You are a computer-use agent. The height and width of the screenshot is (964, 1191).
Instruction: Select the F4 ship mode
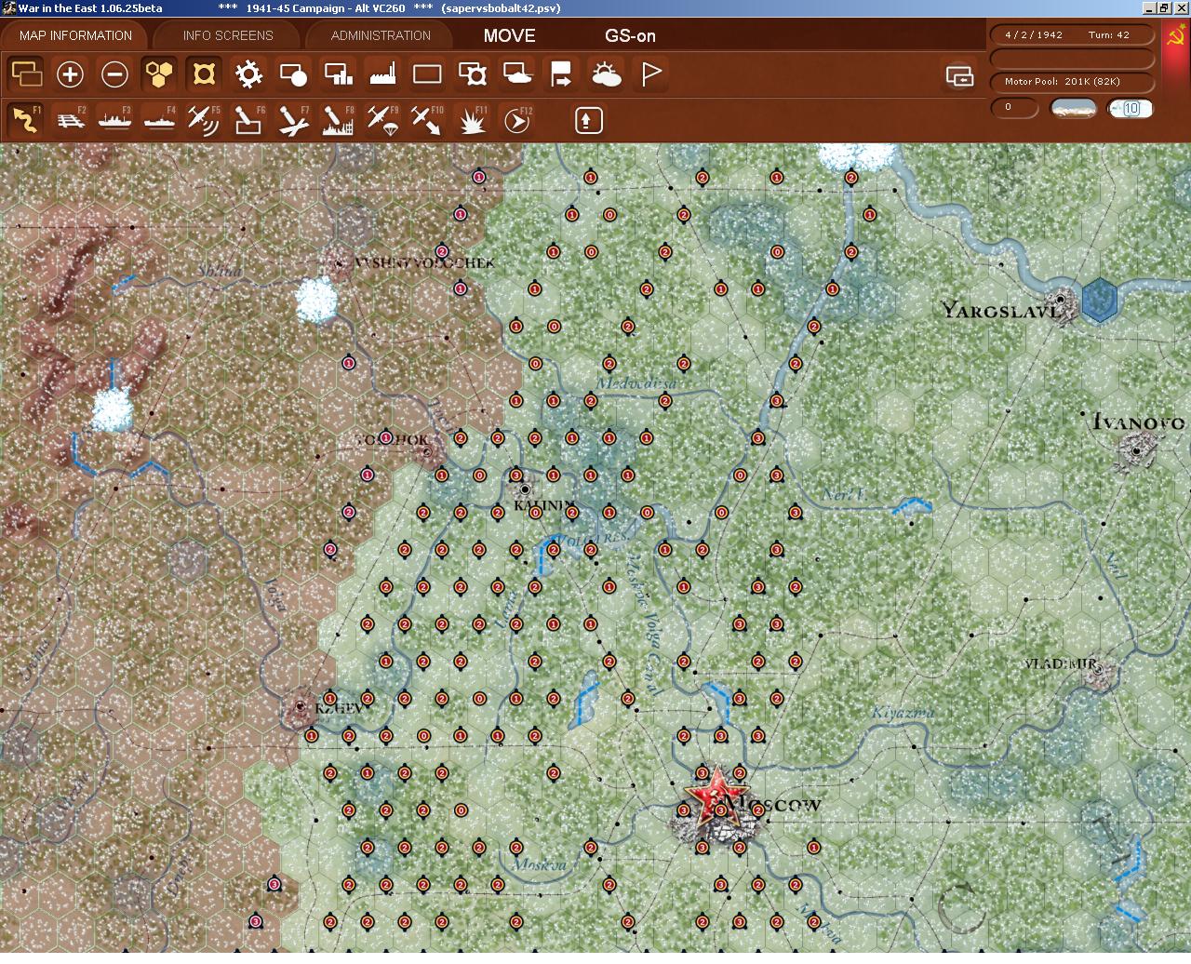click(159, 120)
